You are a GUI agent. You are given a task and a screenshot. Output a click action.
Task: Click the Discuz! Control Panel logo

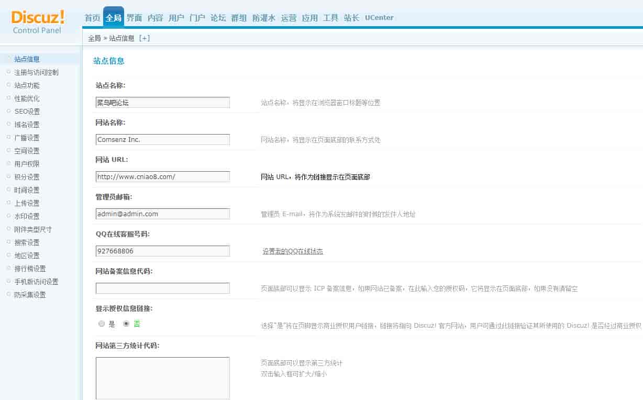click(x=38, y=22)
